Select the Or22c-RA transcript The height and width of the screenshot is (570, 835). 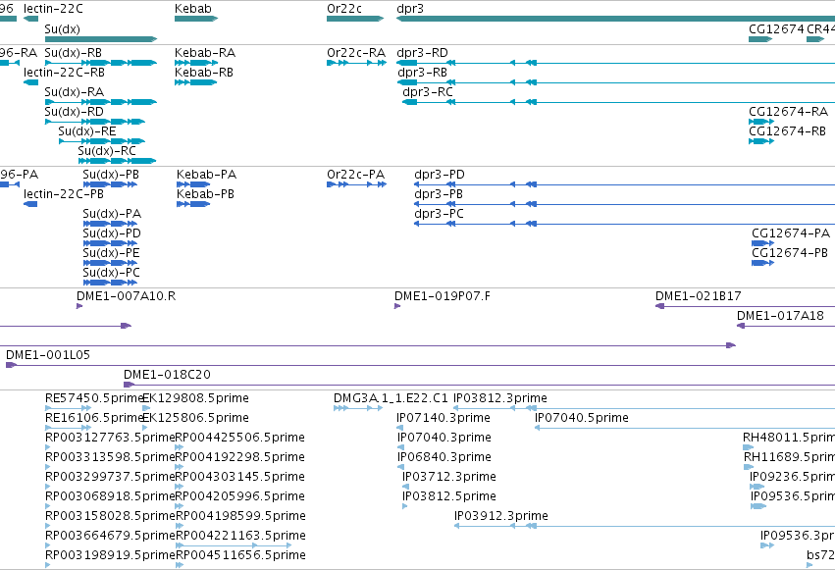coord(357,63)
